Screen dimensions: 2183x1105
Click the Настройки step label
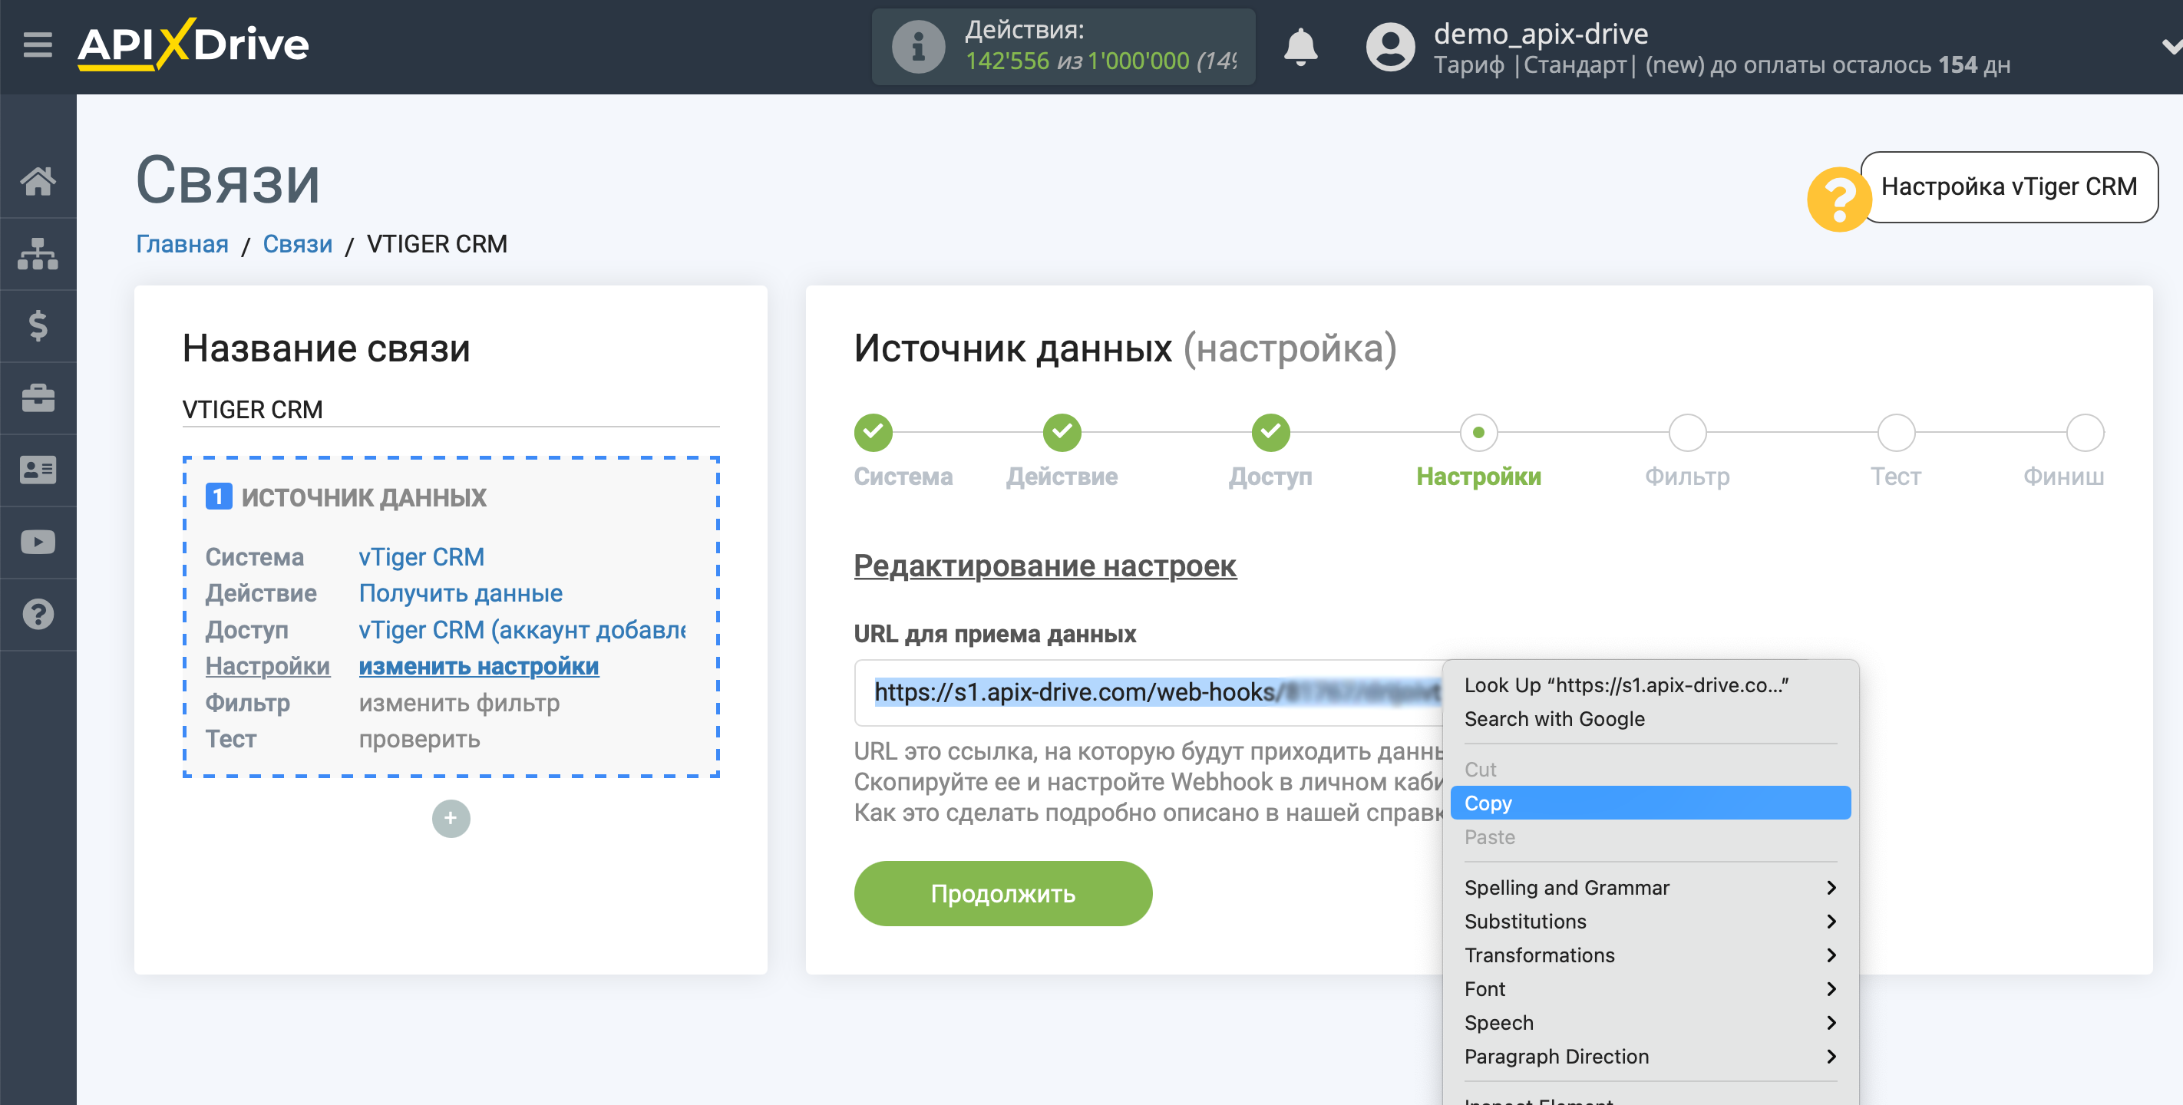pyautogui.click(x=1479, y=477)
